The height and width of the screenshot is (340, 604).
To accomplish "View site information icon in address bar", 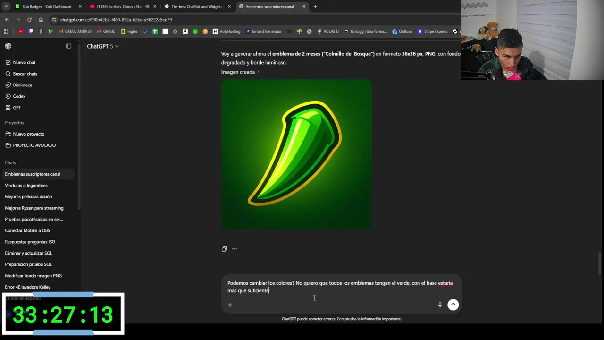I will [x=54, y=20].
